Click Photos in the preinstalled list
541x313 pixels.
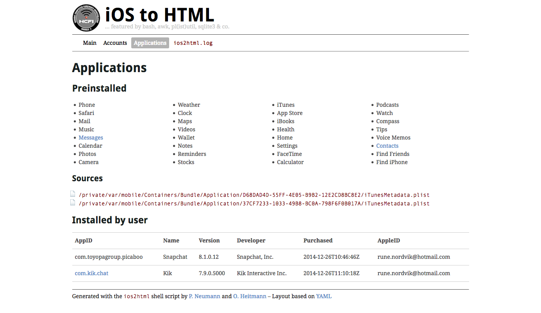coord(87,154)
